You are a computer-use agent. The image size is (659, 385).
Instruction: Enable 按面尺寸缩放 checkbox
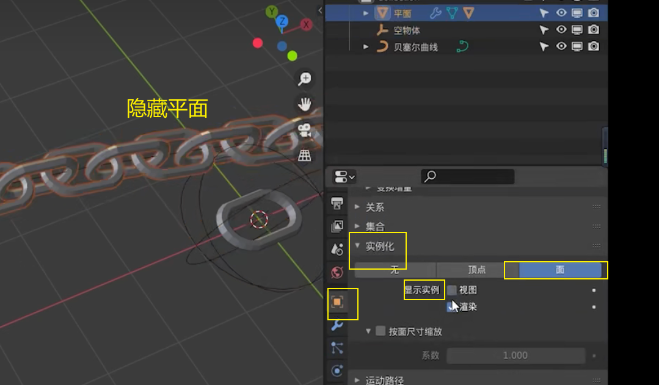[x=380, y=331]
